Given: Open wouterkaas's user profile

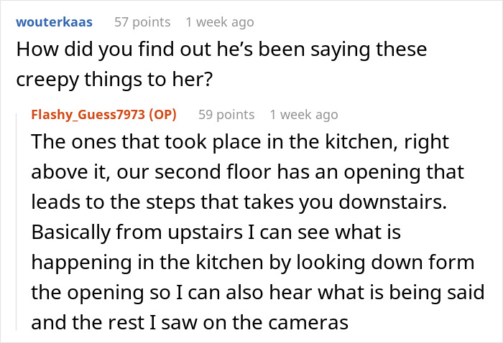Looking at the screenshot, I should coord(55,22).
